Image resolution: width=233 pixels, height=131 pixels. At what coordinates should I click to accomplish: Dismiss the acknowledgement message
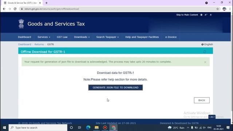click(x=205, y=62)
